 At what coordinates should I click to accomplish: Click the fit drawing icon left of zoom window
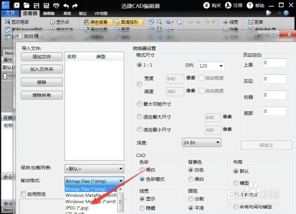click(x=152, y=22)
